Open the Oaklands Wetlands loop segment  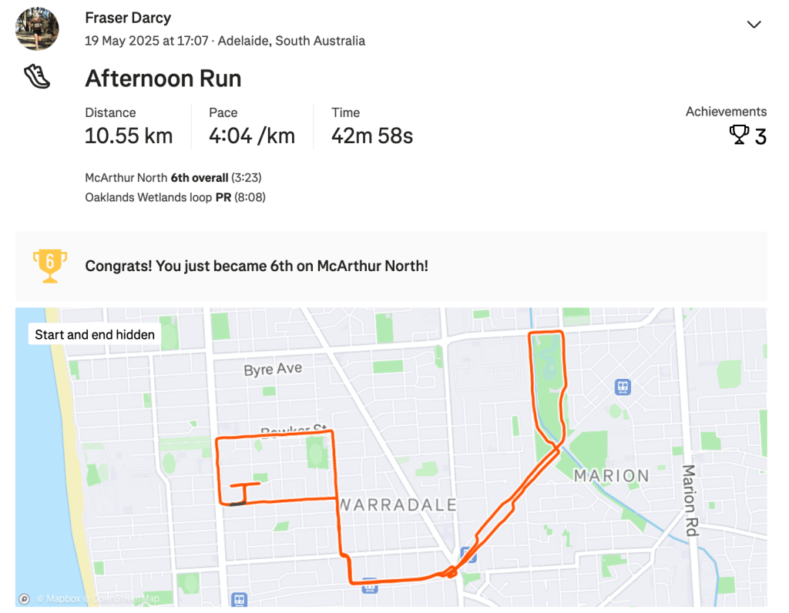(x=148, y=197)
